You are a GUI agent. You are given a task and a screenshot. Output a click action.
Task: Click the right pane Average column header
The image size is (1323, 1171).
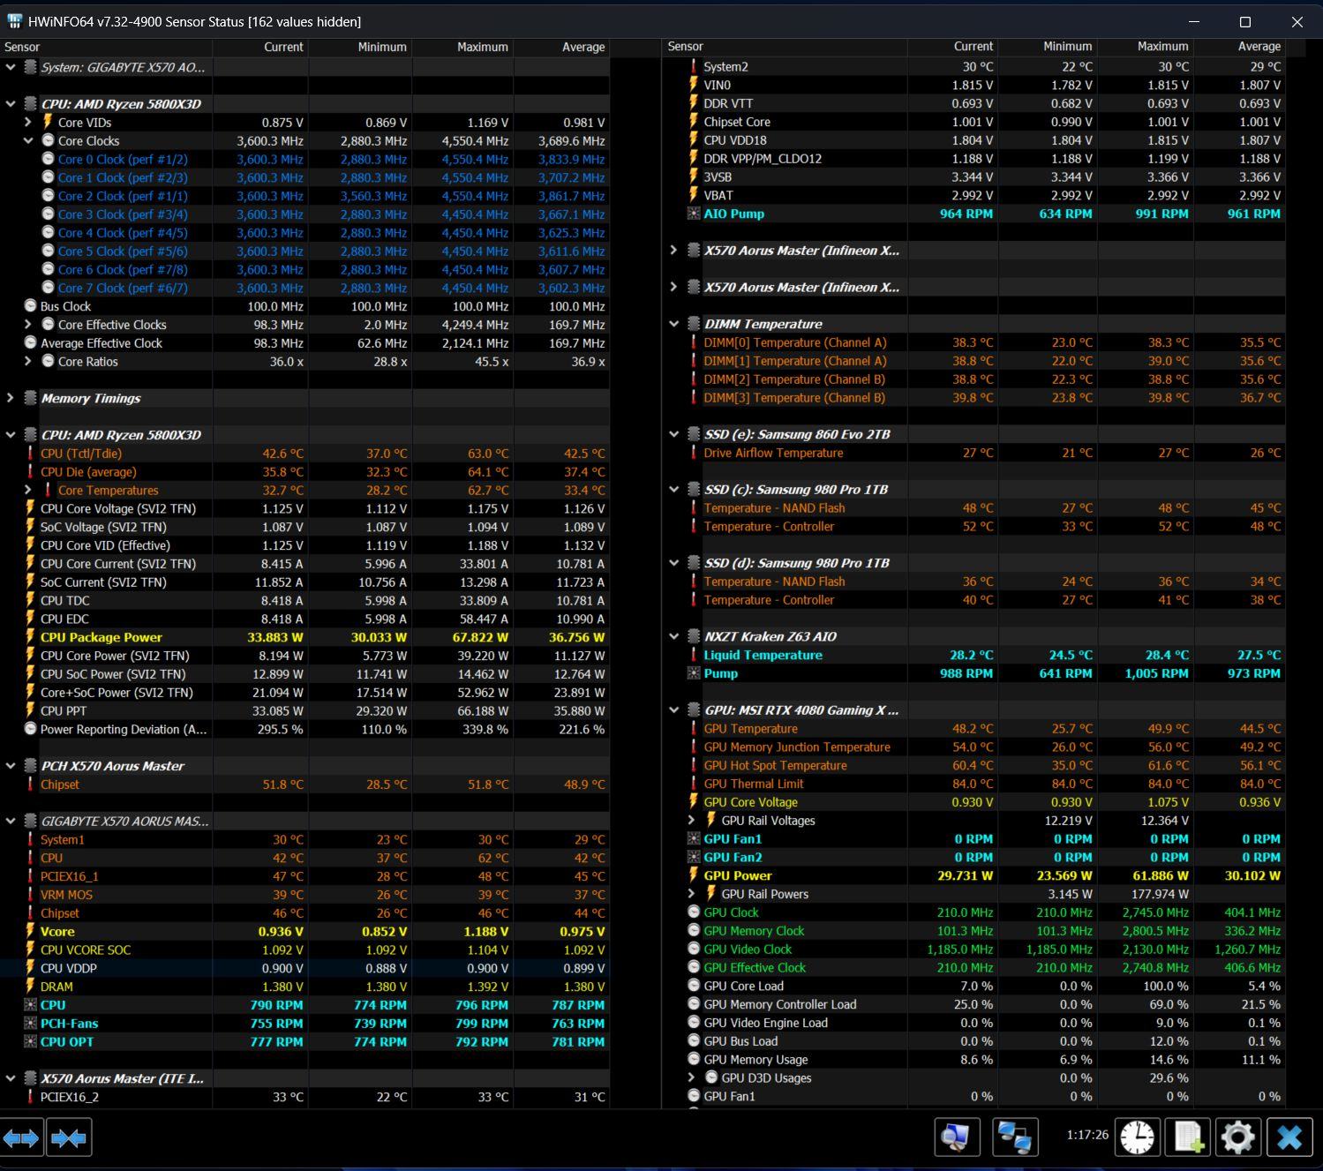click(1239, 46)
